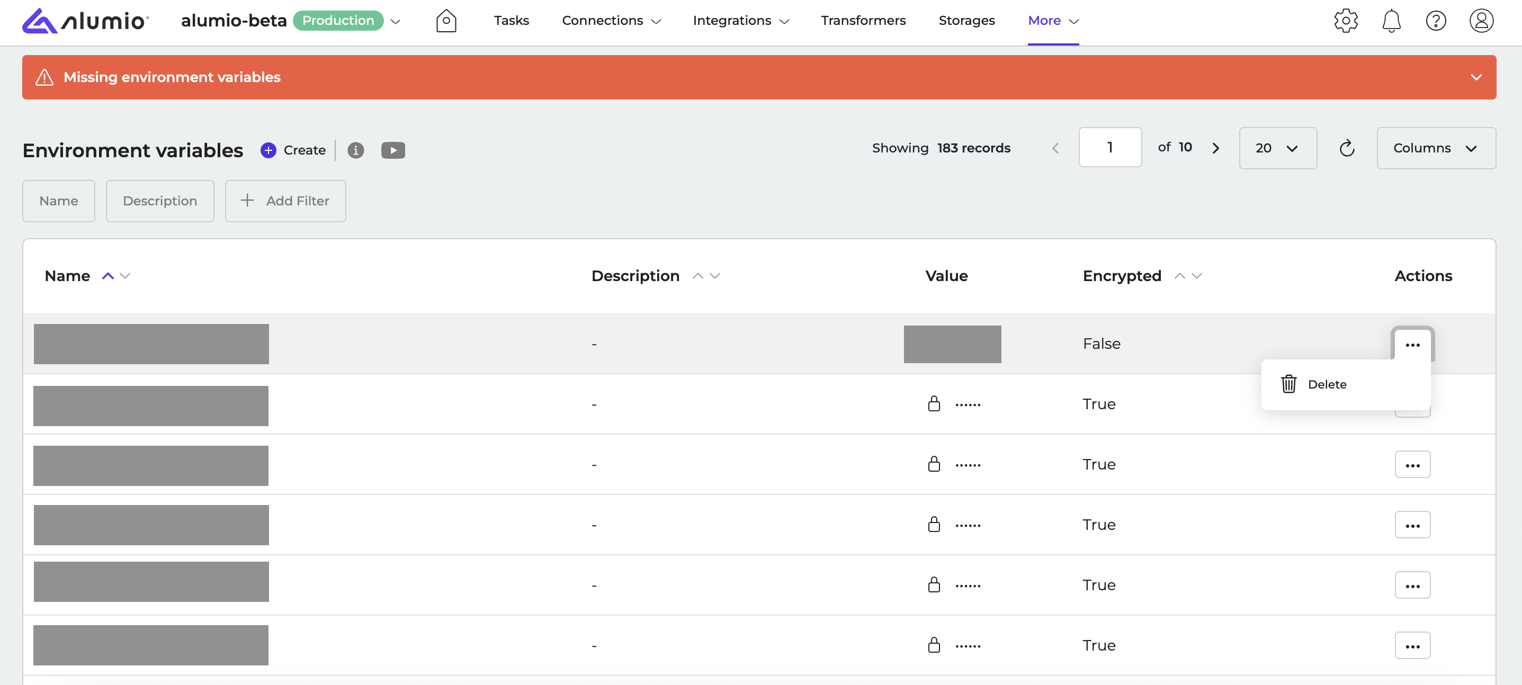Open page size dropdown showing 20
1522x685 pixels.
coord(1277,148)
